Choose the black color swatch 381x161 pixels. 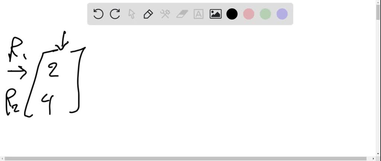pyautogui.click(x=232, y=14)
